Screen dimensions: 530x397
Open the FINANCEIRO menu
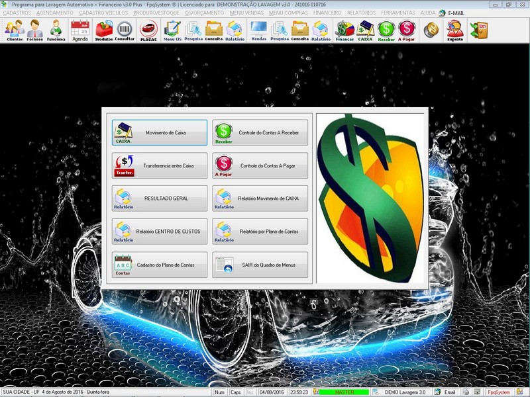point(328,13)
